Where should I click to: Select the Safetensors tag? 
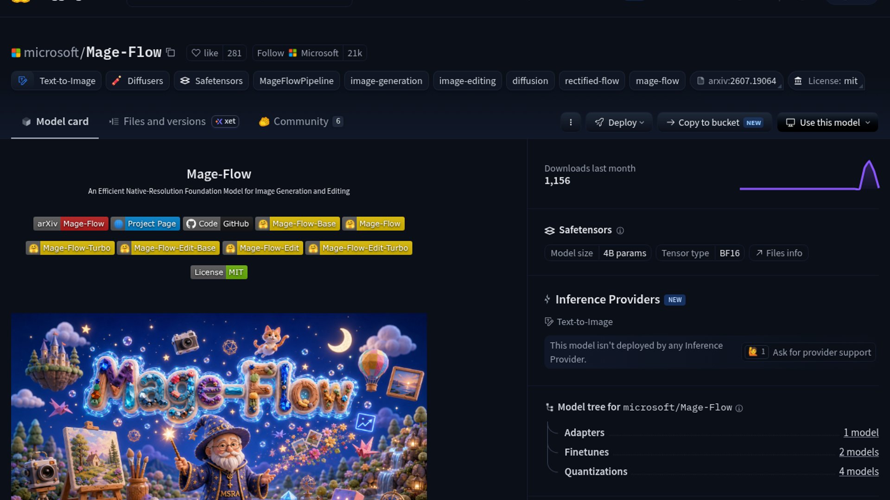tap(211, 81)
